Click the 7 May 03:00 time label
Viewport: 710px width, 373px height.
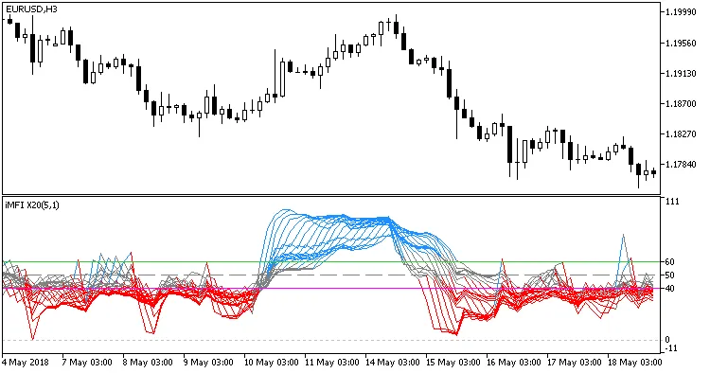click(87, 363)
